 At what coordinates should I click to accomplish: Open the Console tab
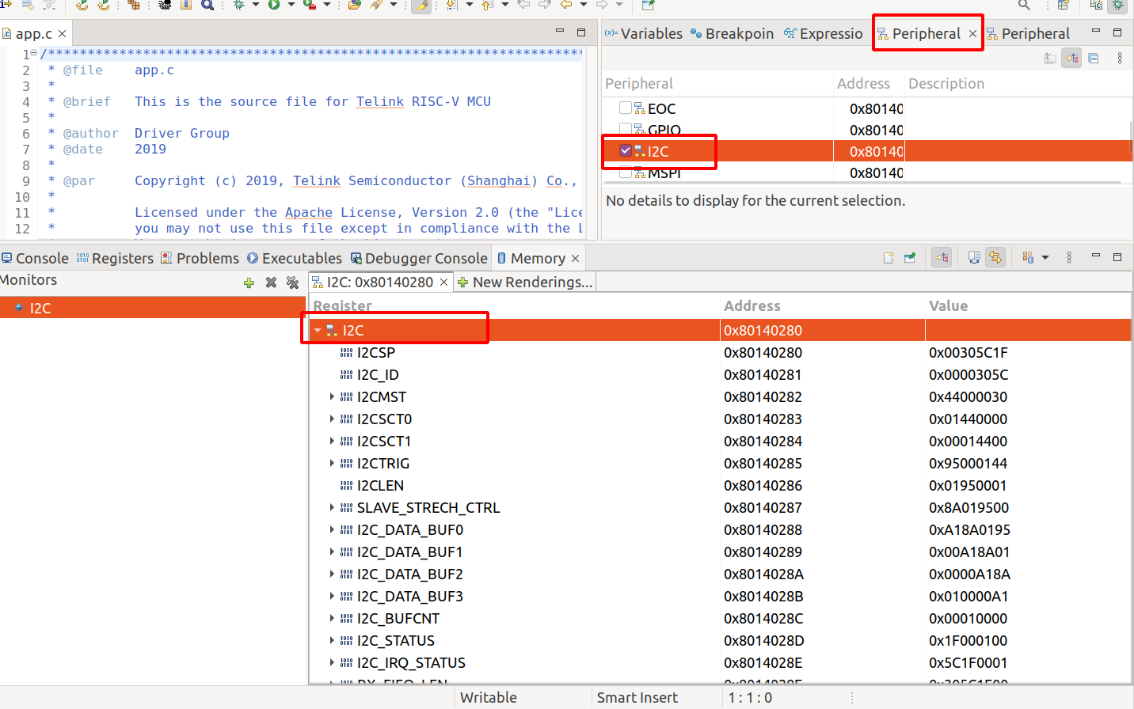coord(35,258)
